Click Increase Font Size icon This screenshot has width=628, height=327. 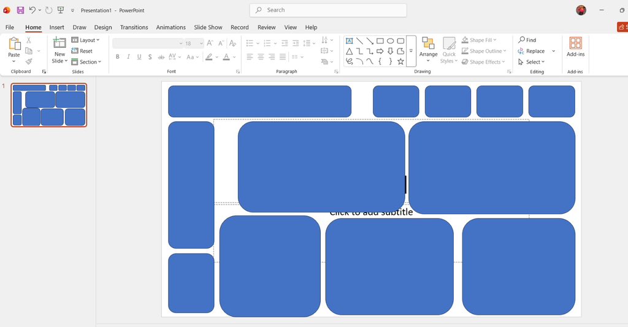(x=210, y=43)
